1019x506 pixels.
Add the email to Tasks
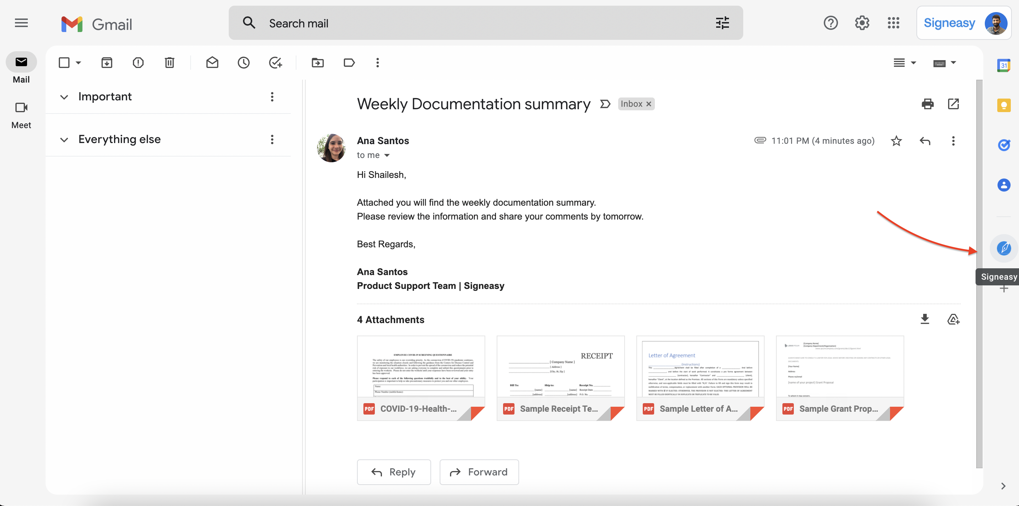[x=275, y=62]
